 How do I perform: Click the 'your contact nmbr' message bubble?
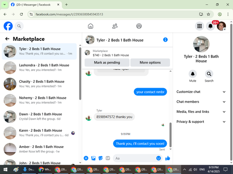(x=150, y=92)
